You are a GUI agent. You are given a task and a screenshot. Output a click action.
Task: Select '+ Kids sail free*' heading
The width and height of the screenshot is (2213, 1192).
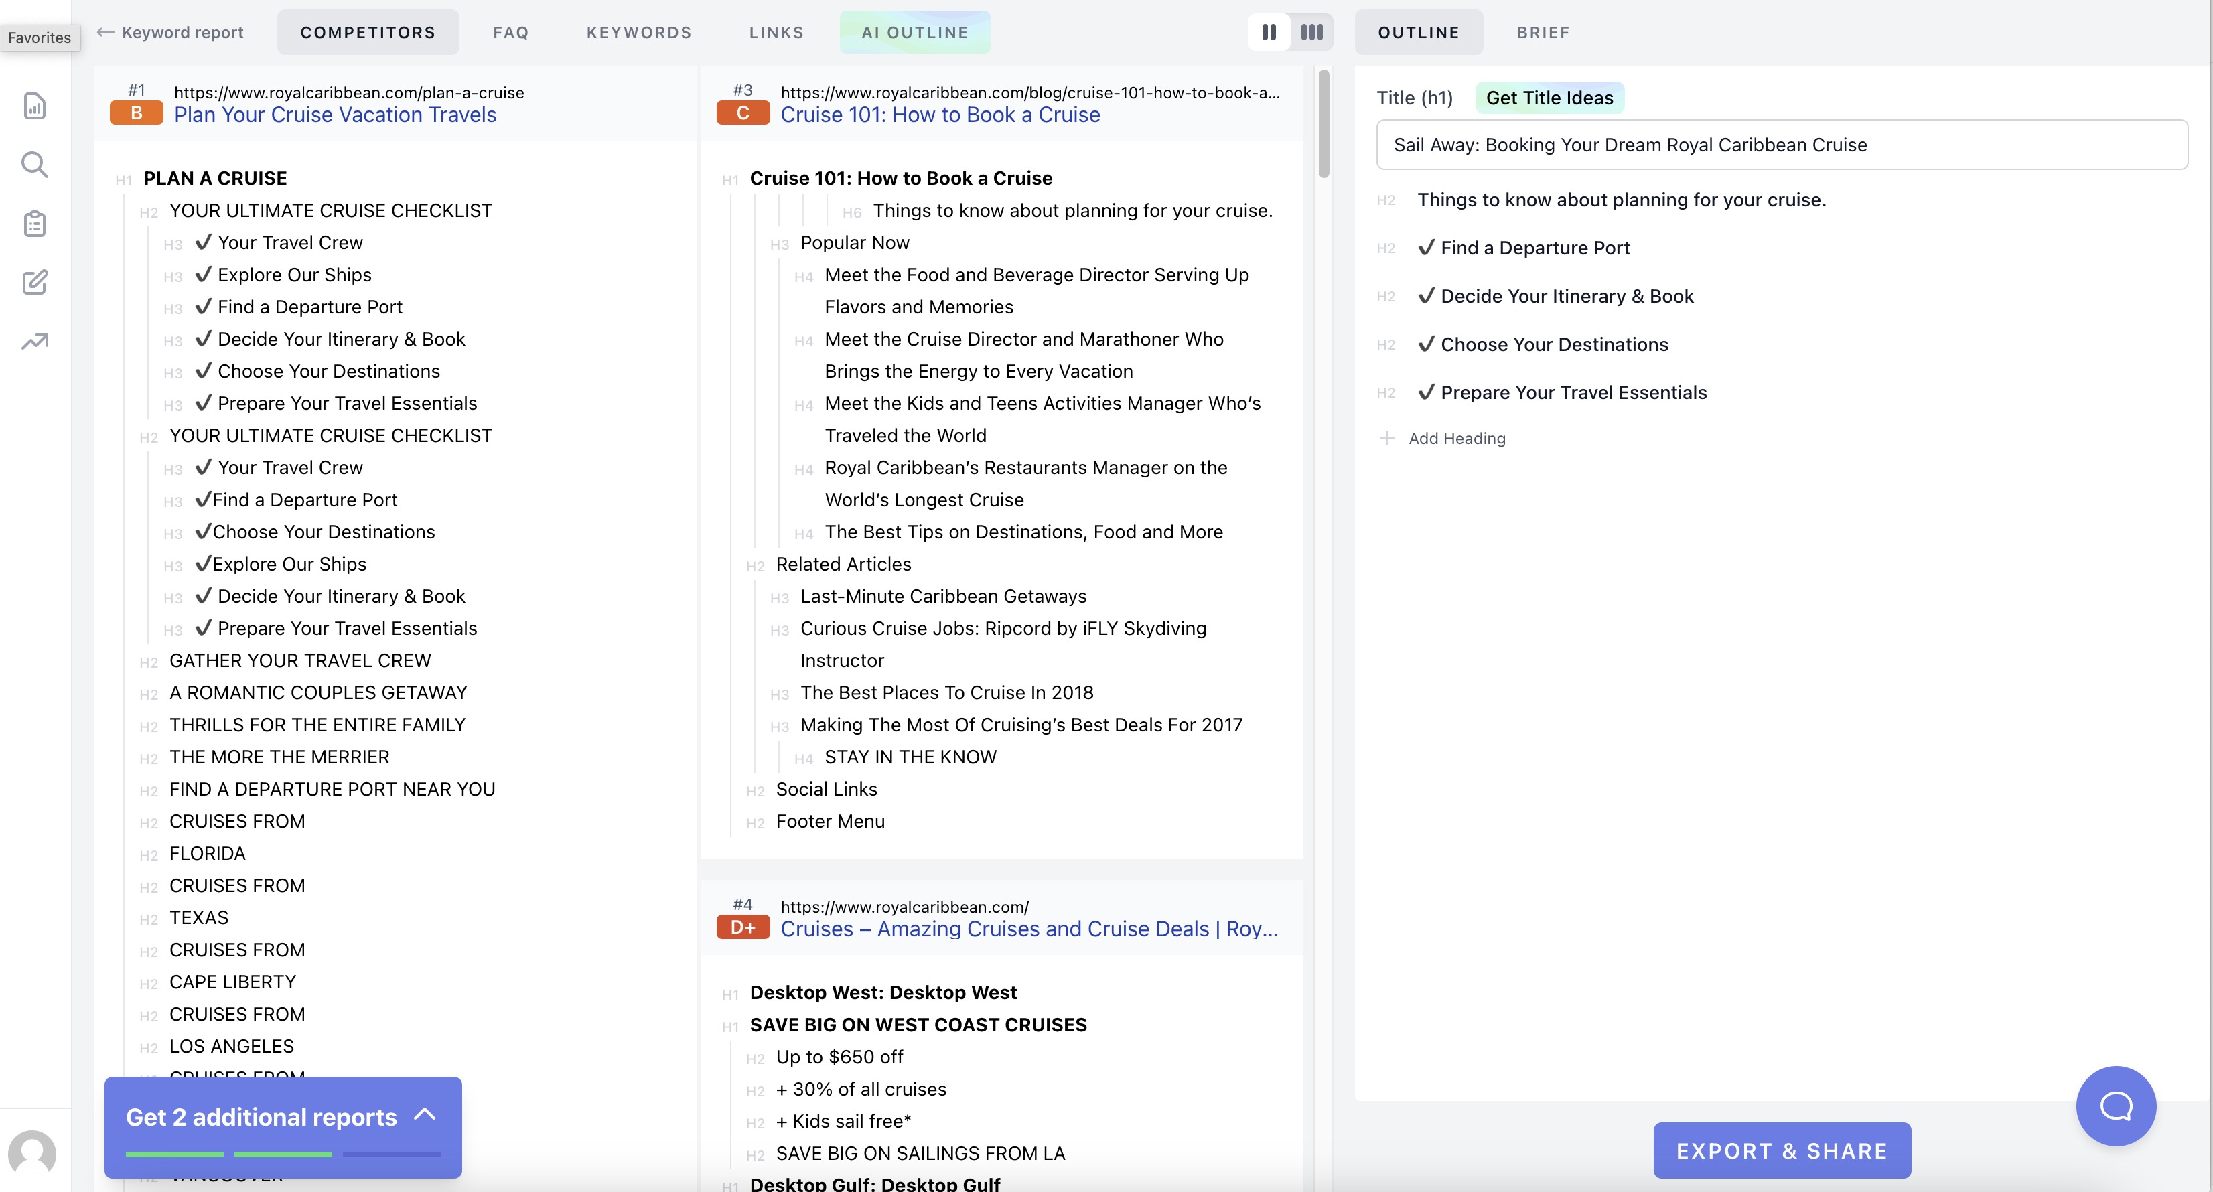click(x=843, y=1122)
